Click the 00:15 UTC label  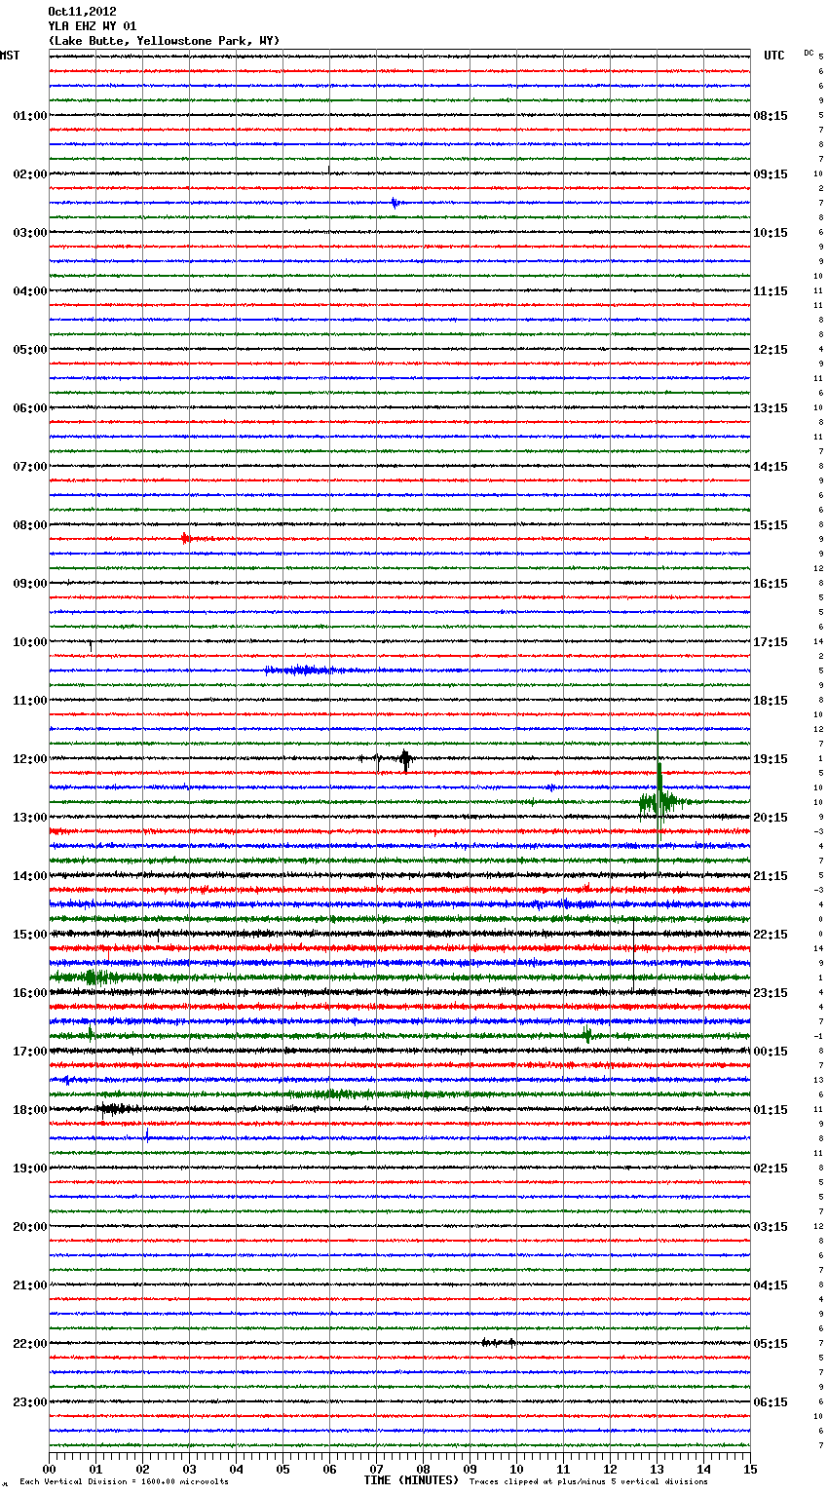(x=771, y=1052)
